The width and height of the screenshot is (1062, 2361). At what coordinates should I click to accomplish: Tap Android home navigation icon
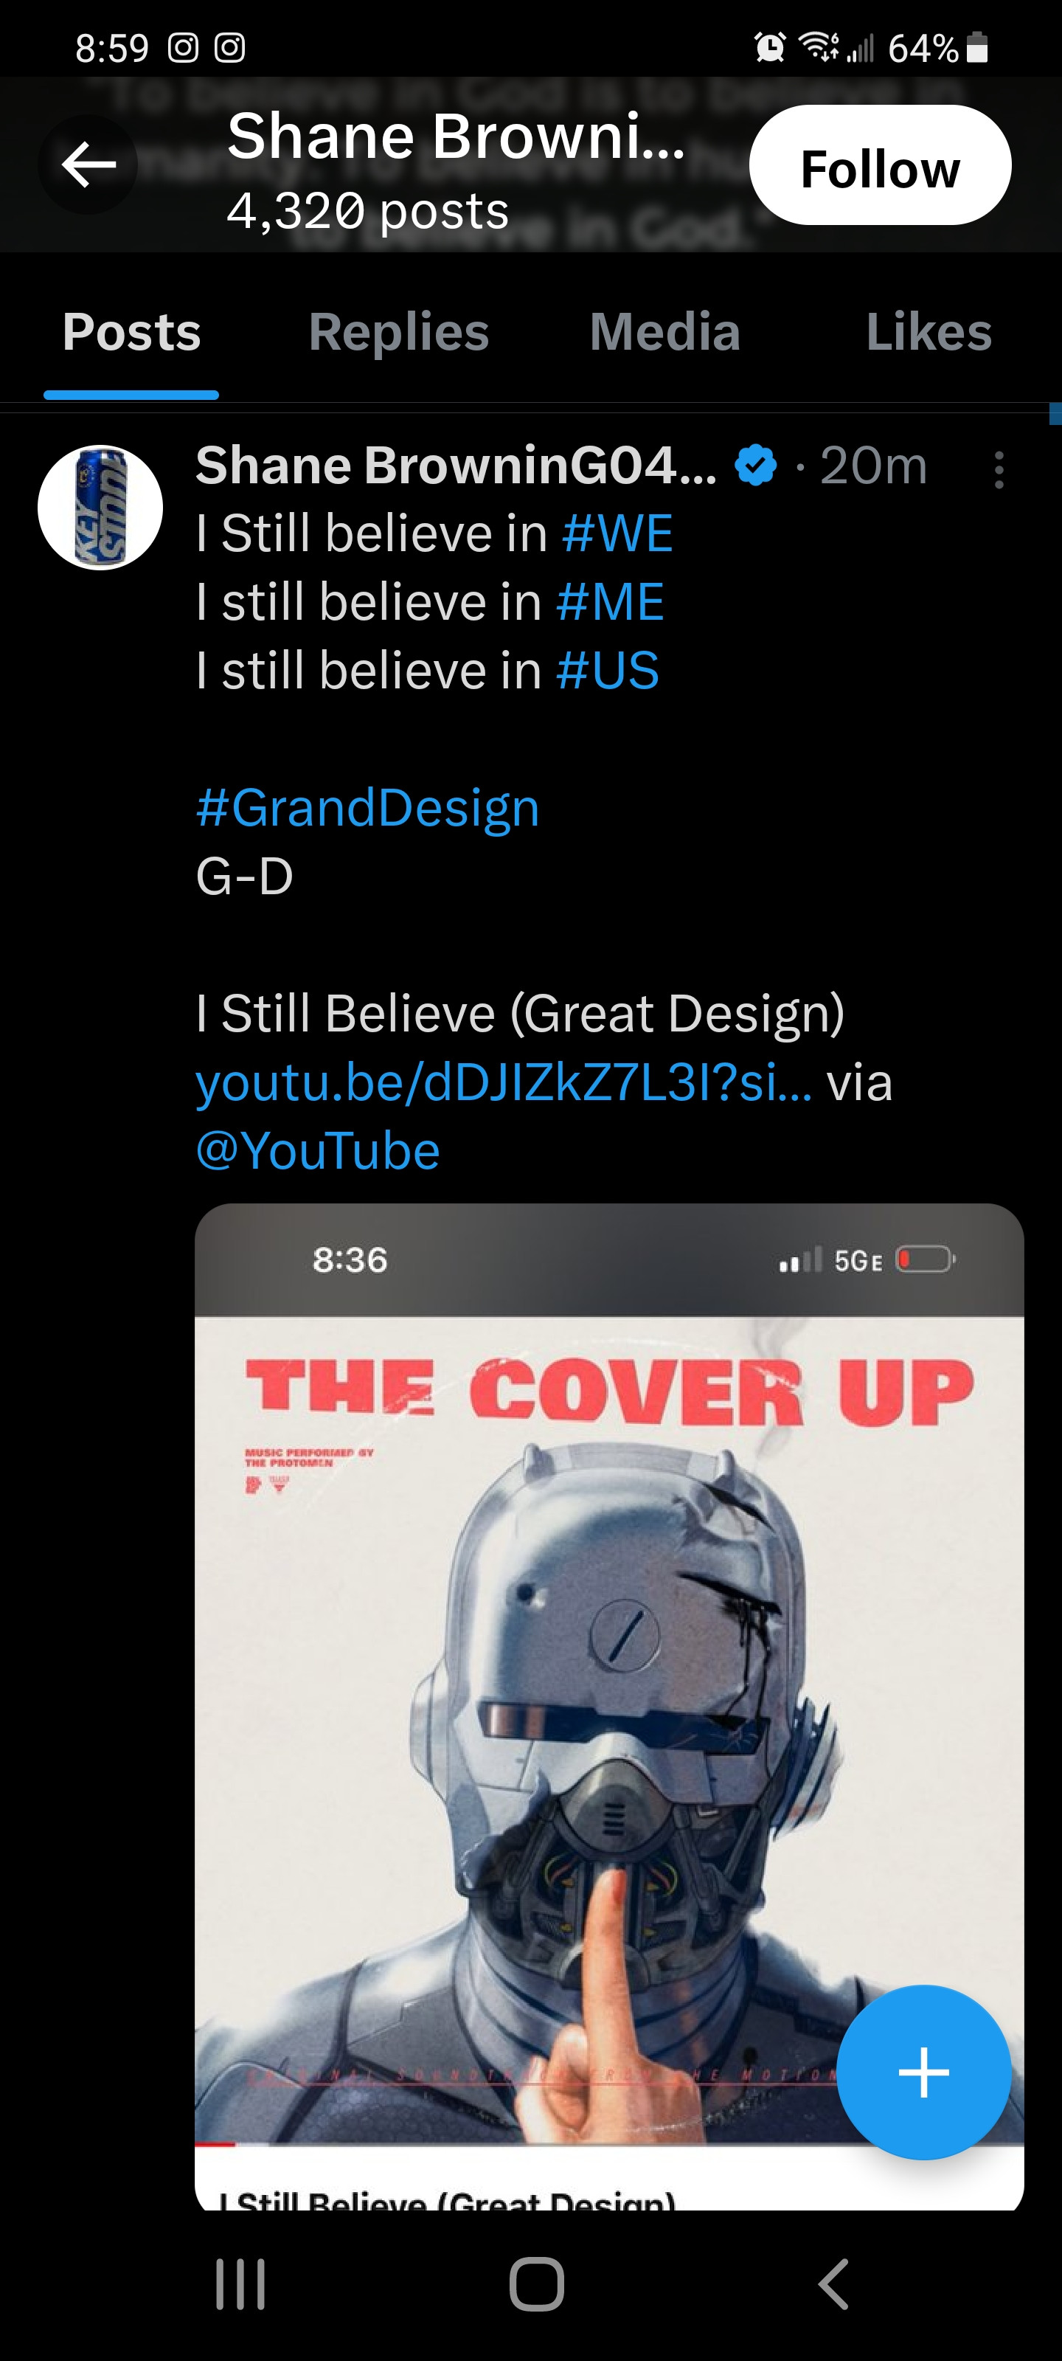click(x=536, y=2284)
